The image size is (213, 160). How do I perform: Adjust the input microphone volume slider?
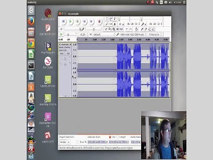[94, 29]
